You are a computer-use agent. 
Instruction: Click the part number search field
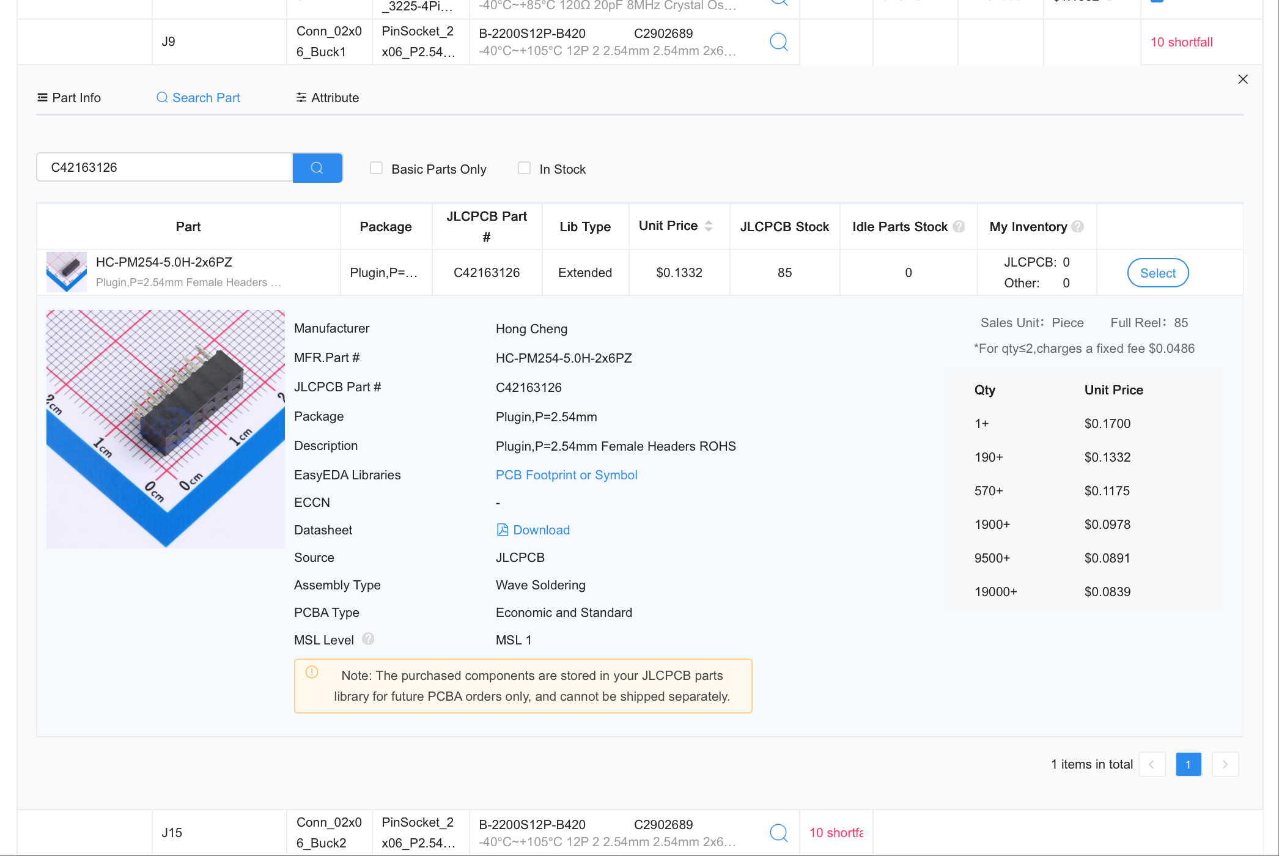point(164,168)
